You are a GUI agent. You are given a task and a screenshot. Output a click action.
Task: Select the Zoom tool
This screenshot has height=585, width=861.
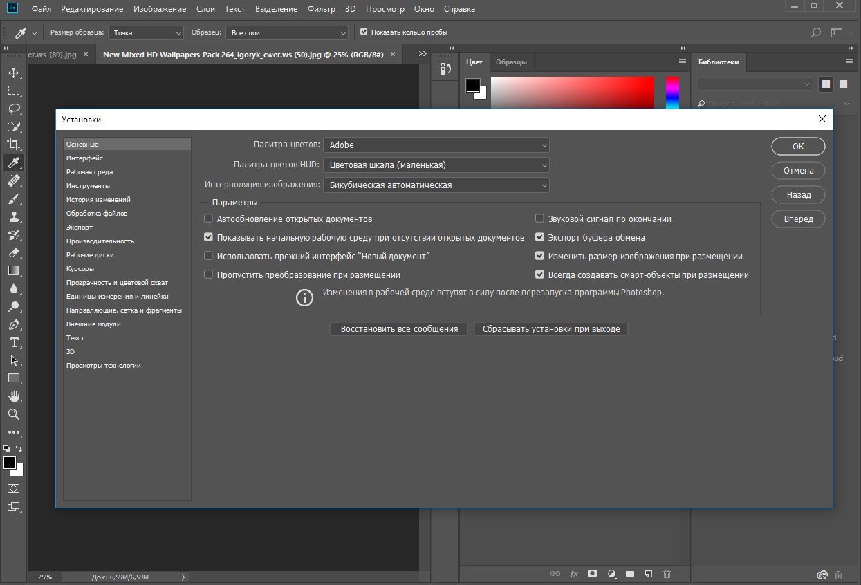(x=13, y=414)
